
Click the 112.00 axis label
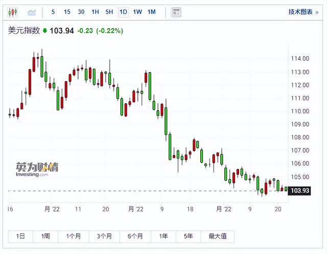(x=300, y=85)
